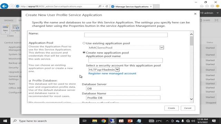Open the taskbar clock and date
The width and height of the screenshot is (221, 124).
pos(203,121)
